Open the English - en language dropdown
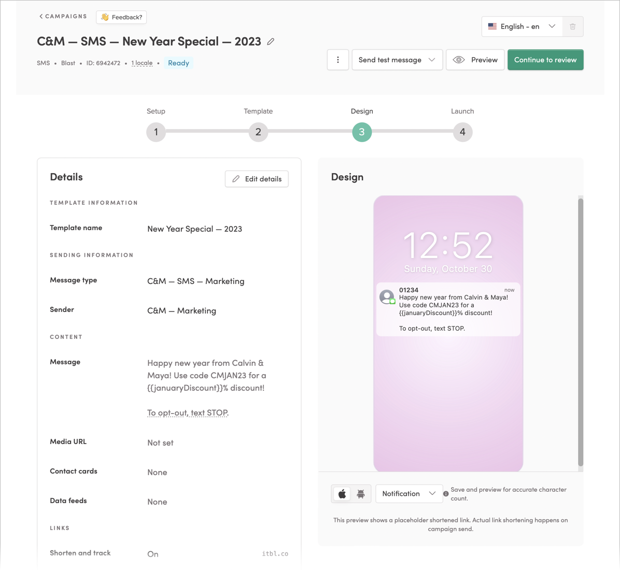The height and width of the screenshot is (570, 620). pos(521,26)
